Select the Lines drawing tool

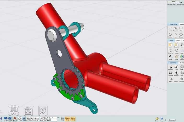[170, 29]
